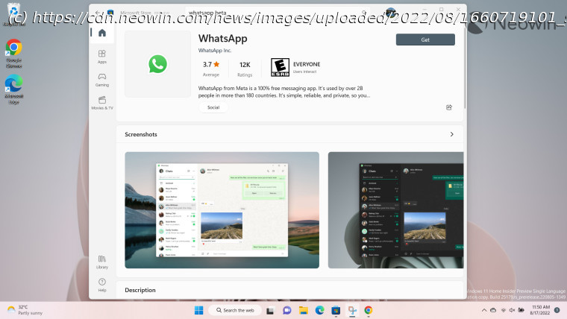
Task: Open the Windows Start button
Action: pyautogui.click(x=198, y=310)
